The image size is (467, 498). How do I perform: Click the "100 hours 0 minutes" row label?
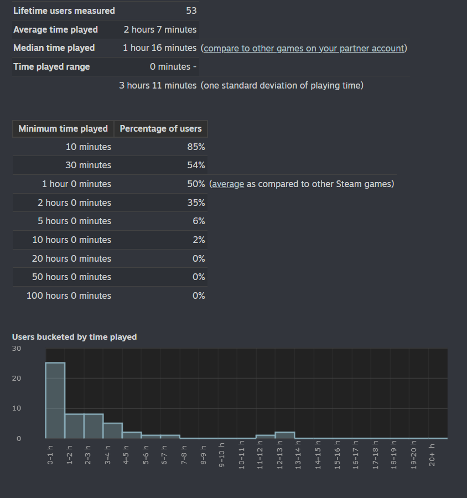tap(69, 296)
